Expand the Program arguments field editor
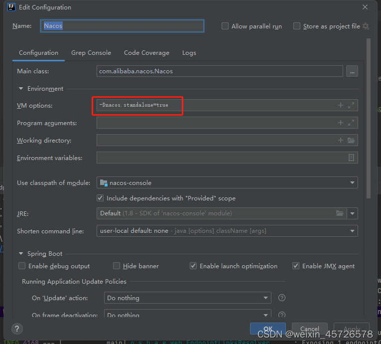Screen dimensions: 381x344 pyautogui.click(x=351, y=123)
